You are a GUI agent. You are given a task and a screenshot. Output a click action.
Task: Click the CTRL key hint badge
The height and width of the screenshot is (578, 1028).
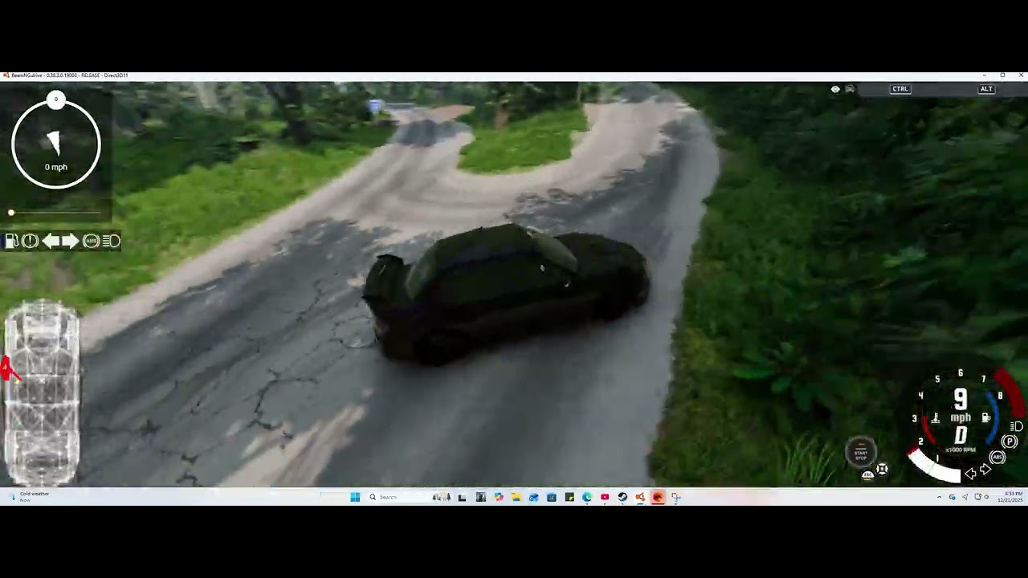[900, 89]
